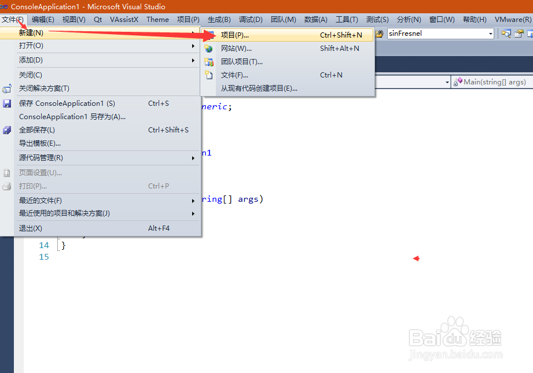Open the 调试(D) debug menu
Viewport: 533px width, 373px height.
point(251,19)
